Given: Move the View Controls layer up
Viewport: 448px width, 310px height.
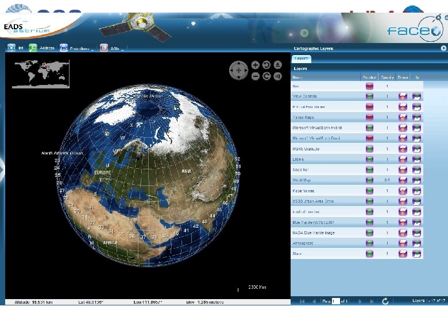Looking at the screenshot, I should (x=416, y=96).
